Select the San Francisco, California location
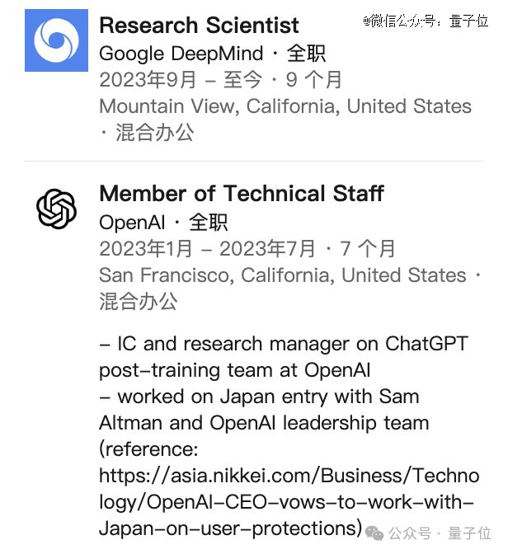Viewport: 508px width, 554px height. [x=282, y=275]
